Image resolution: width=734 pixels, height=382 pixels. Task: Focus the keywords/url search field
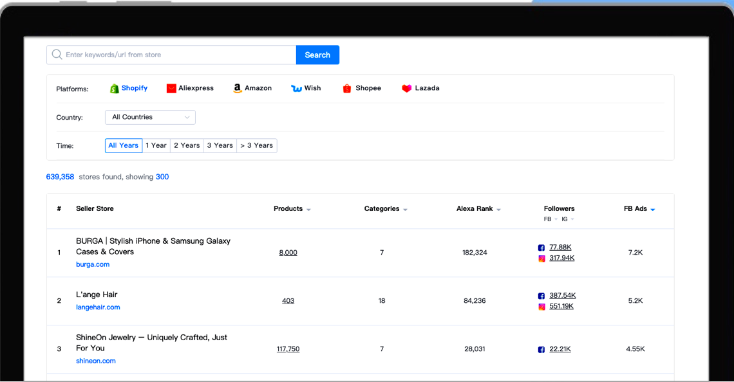pos(171,55)
